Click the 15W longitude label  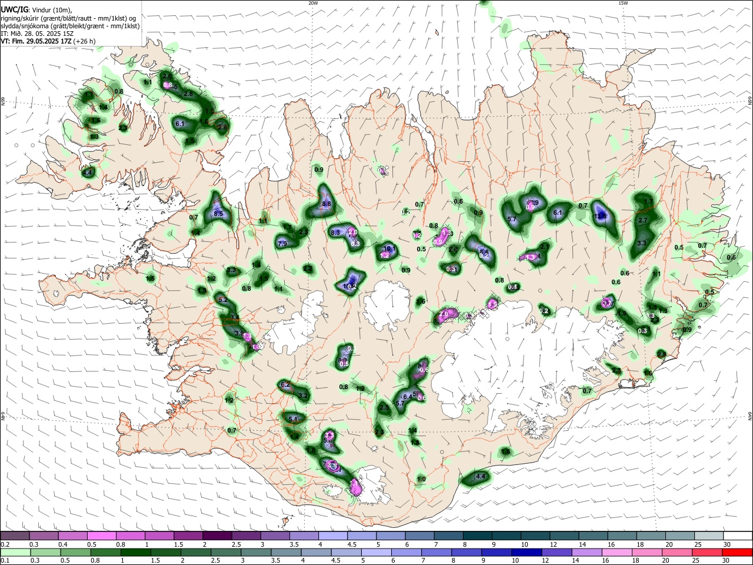click(x=623, y=3)
